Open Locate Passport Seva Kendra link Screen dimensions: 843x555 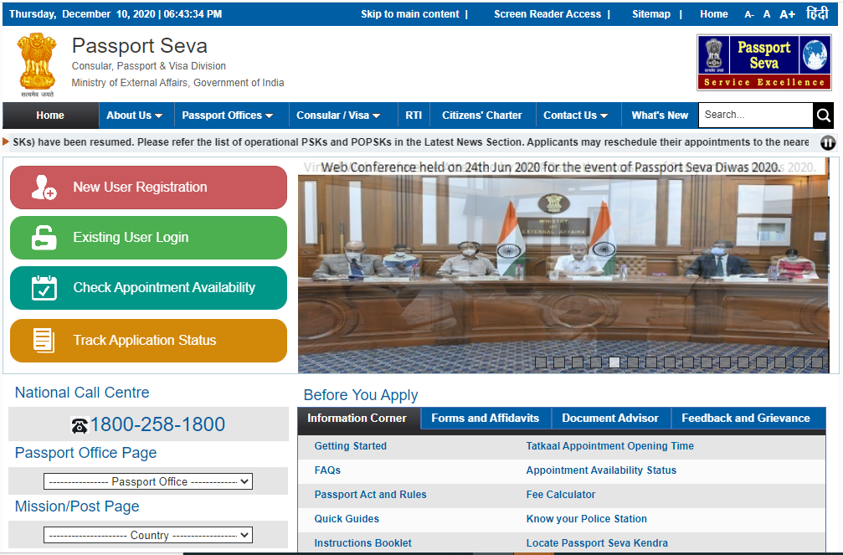(597, 542)
